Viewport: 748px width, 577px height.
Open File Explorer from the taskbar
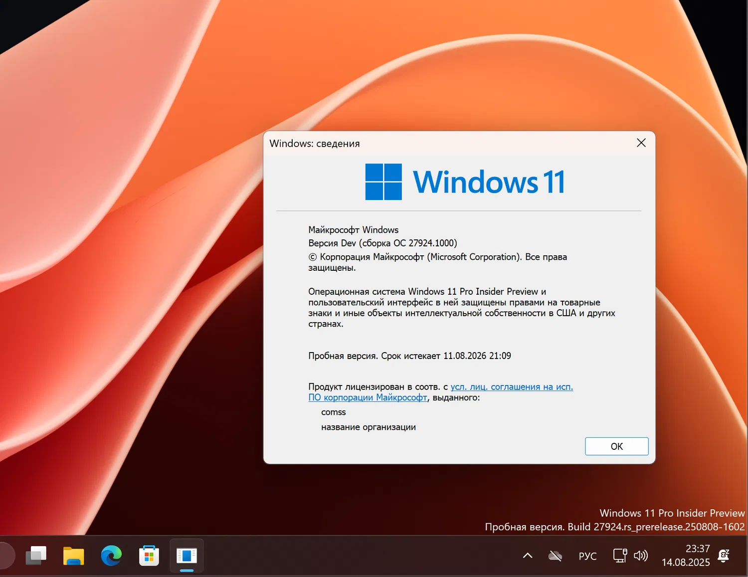[x=73, y=556]
